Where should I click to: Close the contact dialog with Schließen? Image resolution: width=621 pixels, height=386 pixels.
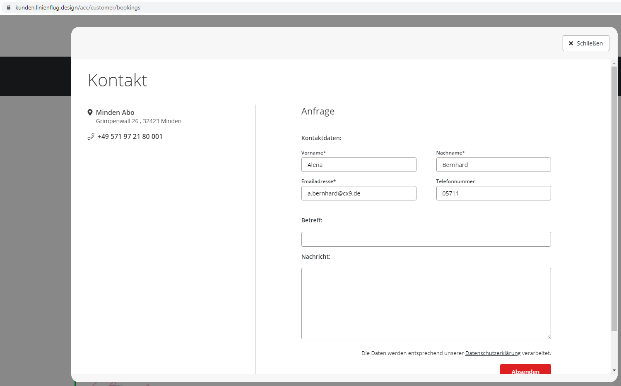point(585,43)
